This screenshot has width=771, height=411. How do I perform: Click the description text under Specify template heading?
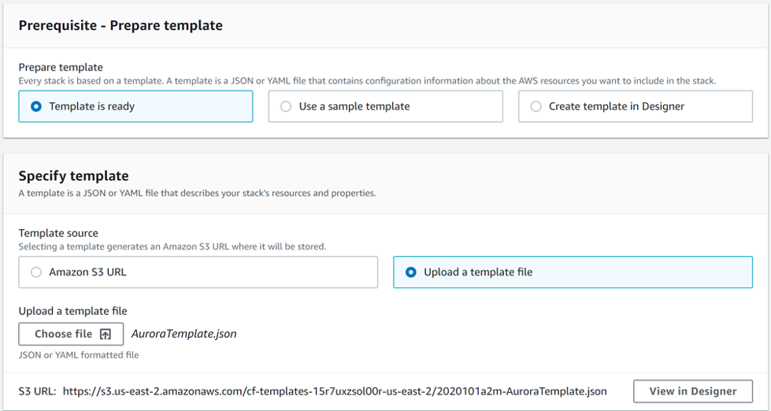coord(197,193)
